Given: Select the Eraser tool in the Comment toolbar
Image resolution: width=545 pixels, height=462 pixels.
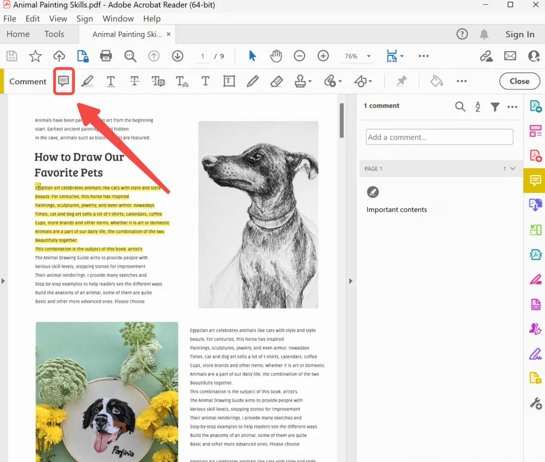Looking at the screenshot, I should [276, 81].
